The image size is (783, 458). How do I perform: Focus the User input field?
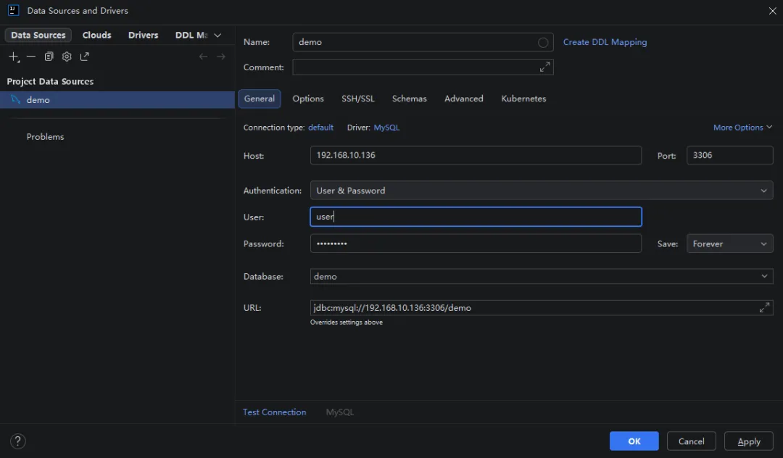[476, 217]
